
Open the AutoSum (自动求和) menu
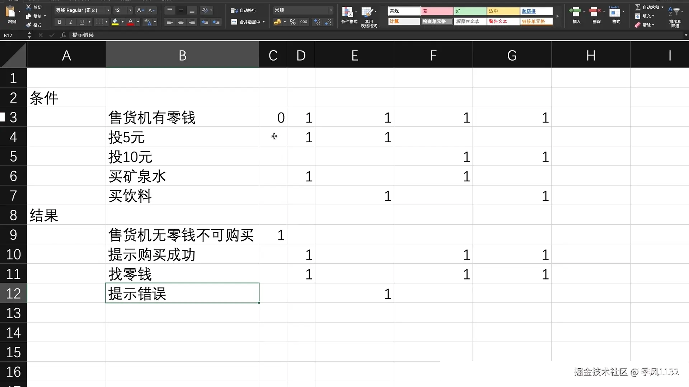[662, 7]
